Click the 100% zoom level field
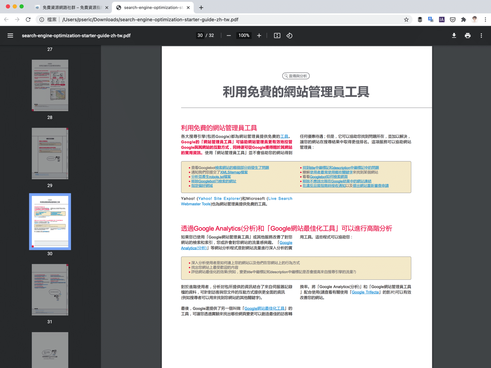Viewport: 491px width, 368px height. [244, 36]
